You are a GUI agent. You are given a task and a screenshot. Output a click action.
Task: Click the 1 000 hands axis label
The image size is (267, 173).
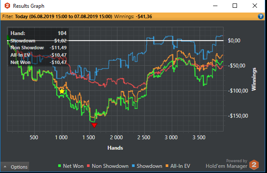pos(61,138)
